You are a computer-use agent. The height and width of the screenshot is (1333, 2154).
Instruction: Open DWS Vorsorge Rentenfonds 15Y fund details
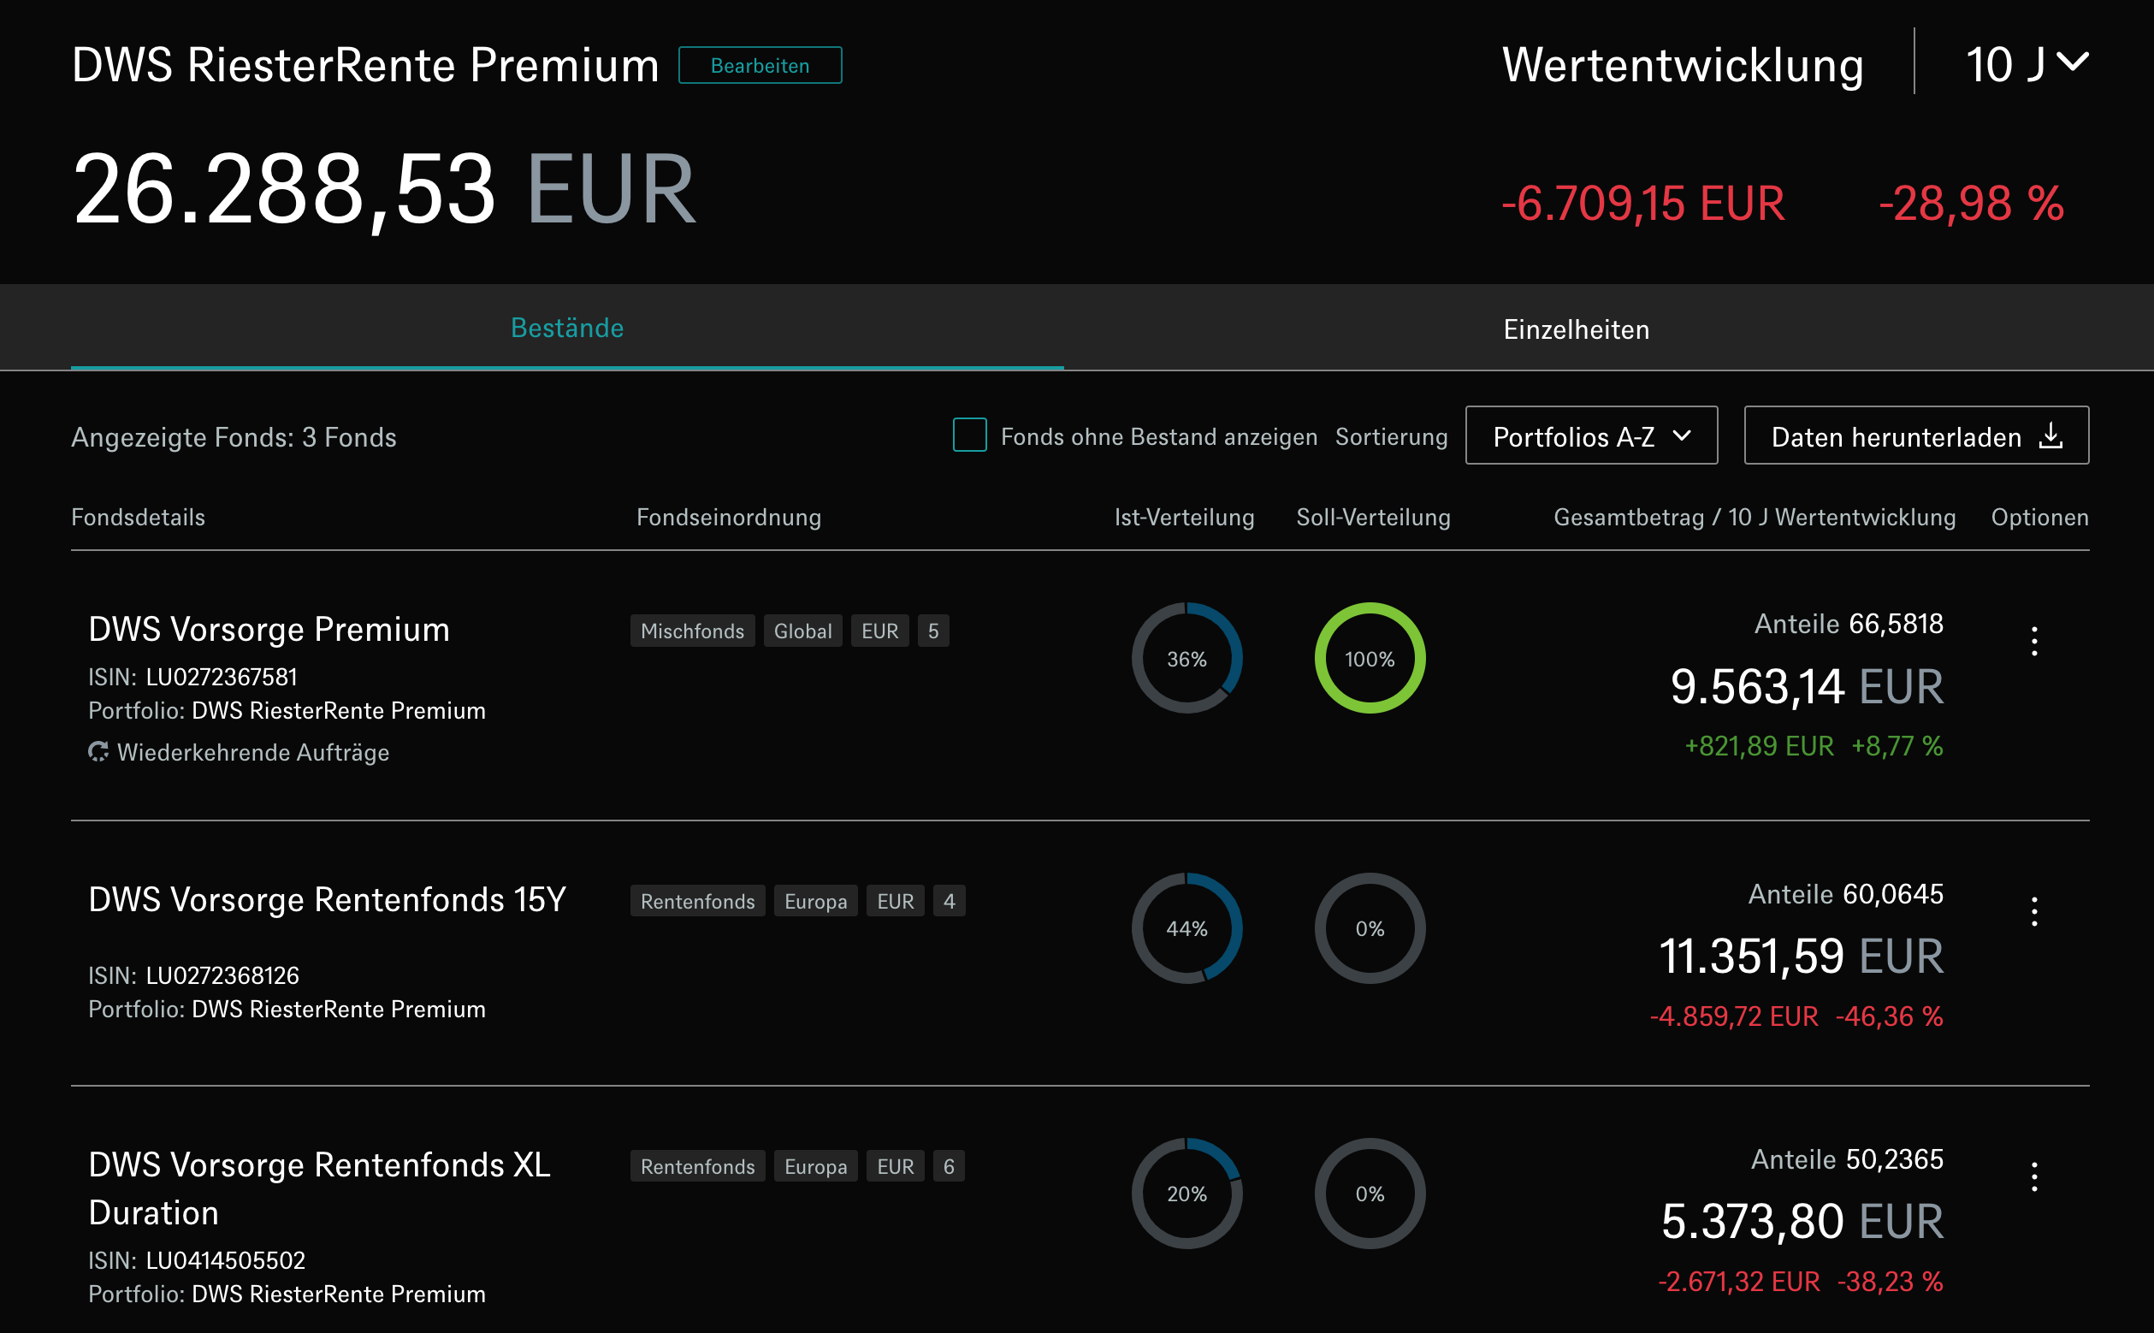(327, 899)
